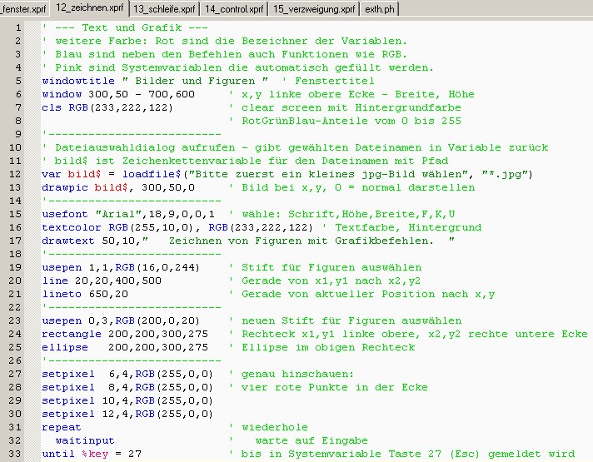This screenshot has height=462, width=593.
Task: Place cursor on the repeat keyword
Action: point(62,427)
